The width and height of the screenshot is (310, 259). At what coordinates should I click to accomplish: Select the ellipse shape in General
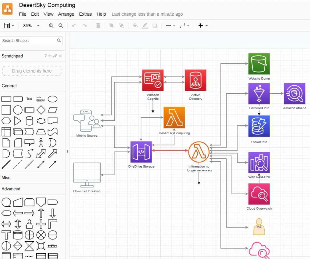[x=52, y=99]
